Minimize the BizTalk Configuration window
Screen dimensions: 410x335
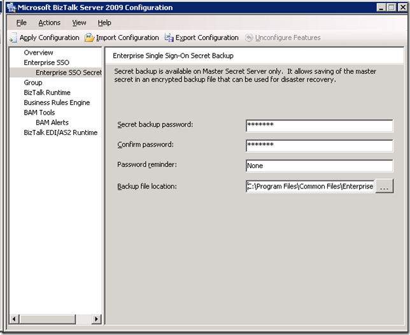click(x=381, y=7)
